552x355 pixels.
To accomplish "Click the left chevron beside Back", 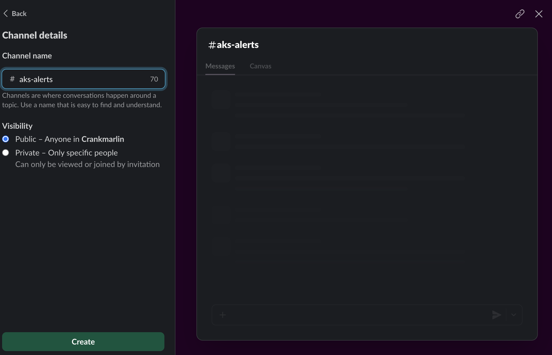I will point(6,14).
